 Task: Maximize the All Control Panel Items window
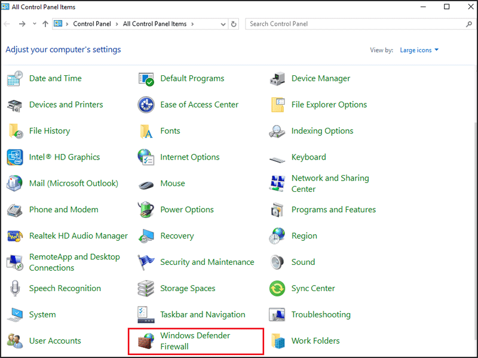(446, 7)
